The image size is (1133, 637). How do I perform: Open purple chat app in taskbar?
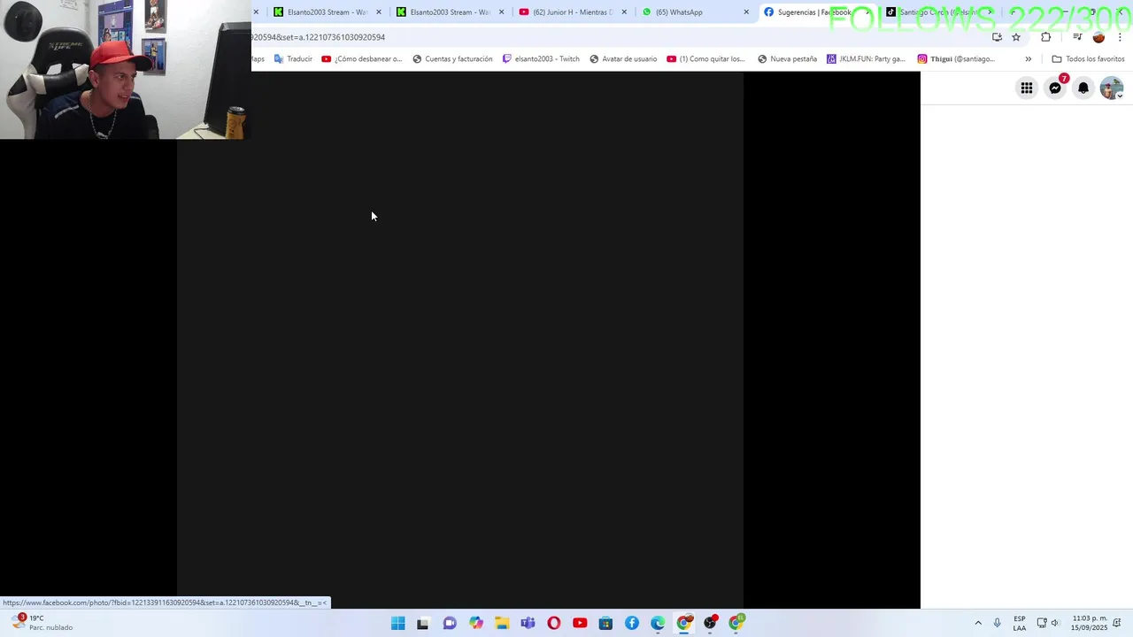coord(450,623)
